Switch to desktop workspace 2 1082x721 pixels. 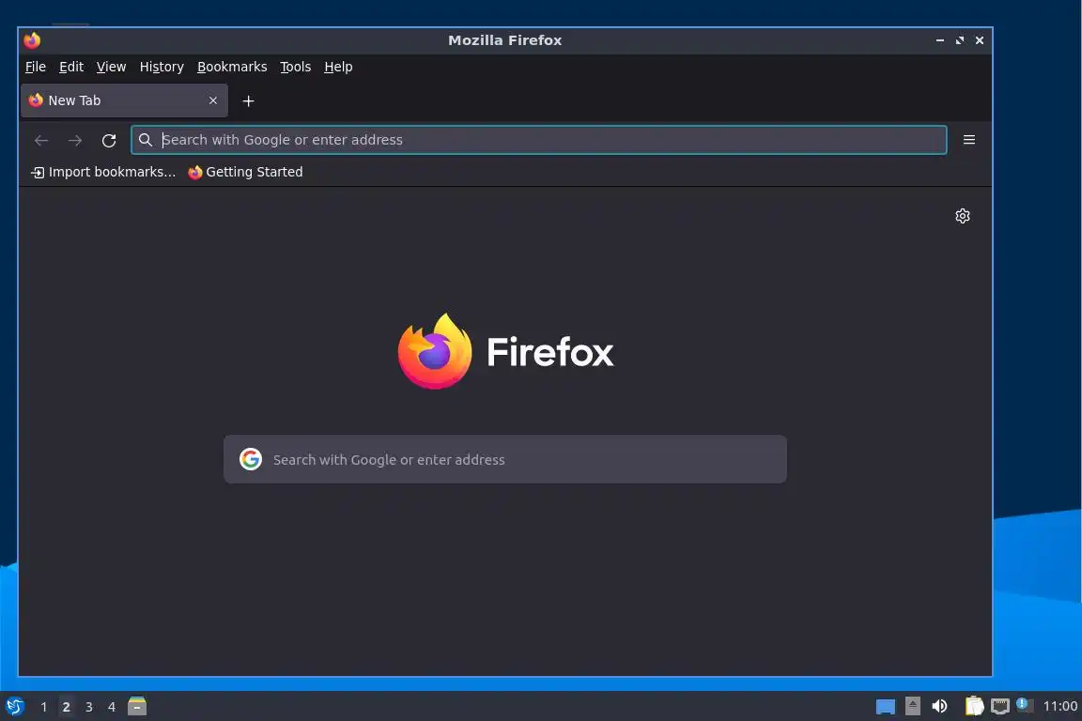point(67,707)
